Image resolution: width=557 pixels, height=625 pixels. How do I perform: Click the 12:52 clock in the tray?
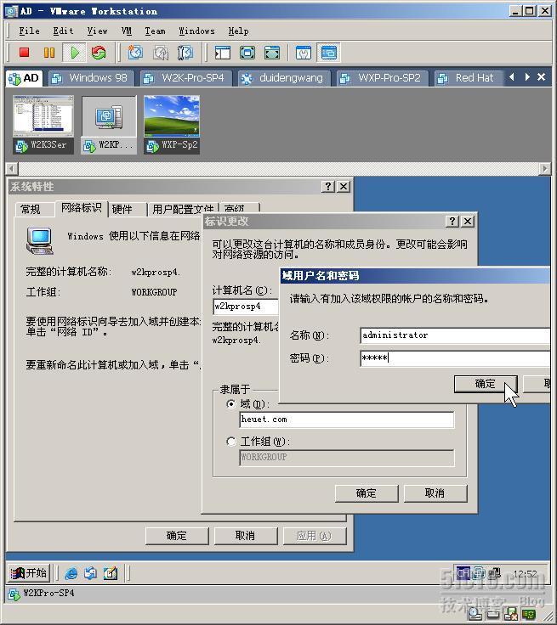point(525,573)
